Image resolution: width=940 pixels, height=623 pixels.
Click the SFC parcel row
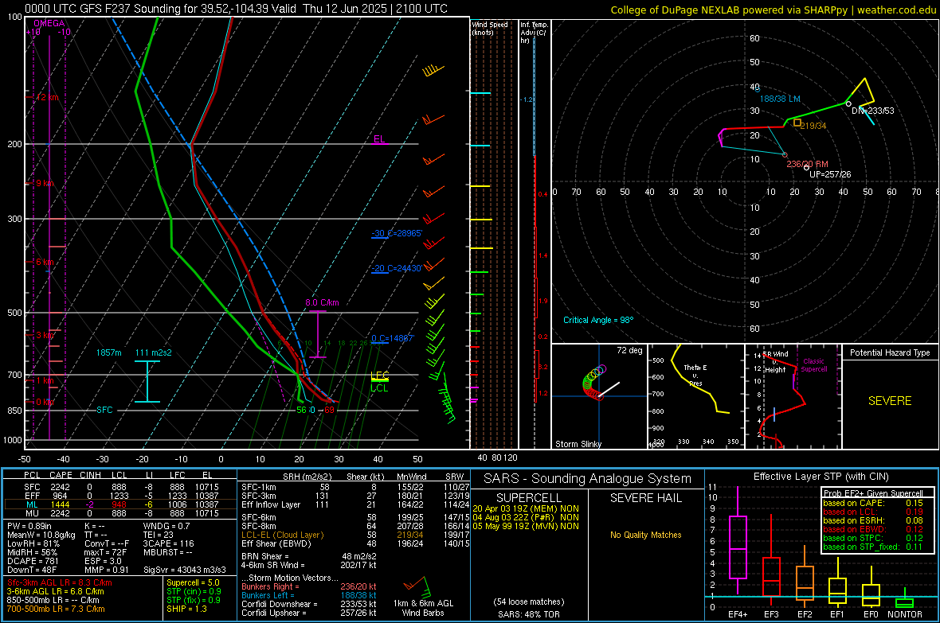coord(120,487)
